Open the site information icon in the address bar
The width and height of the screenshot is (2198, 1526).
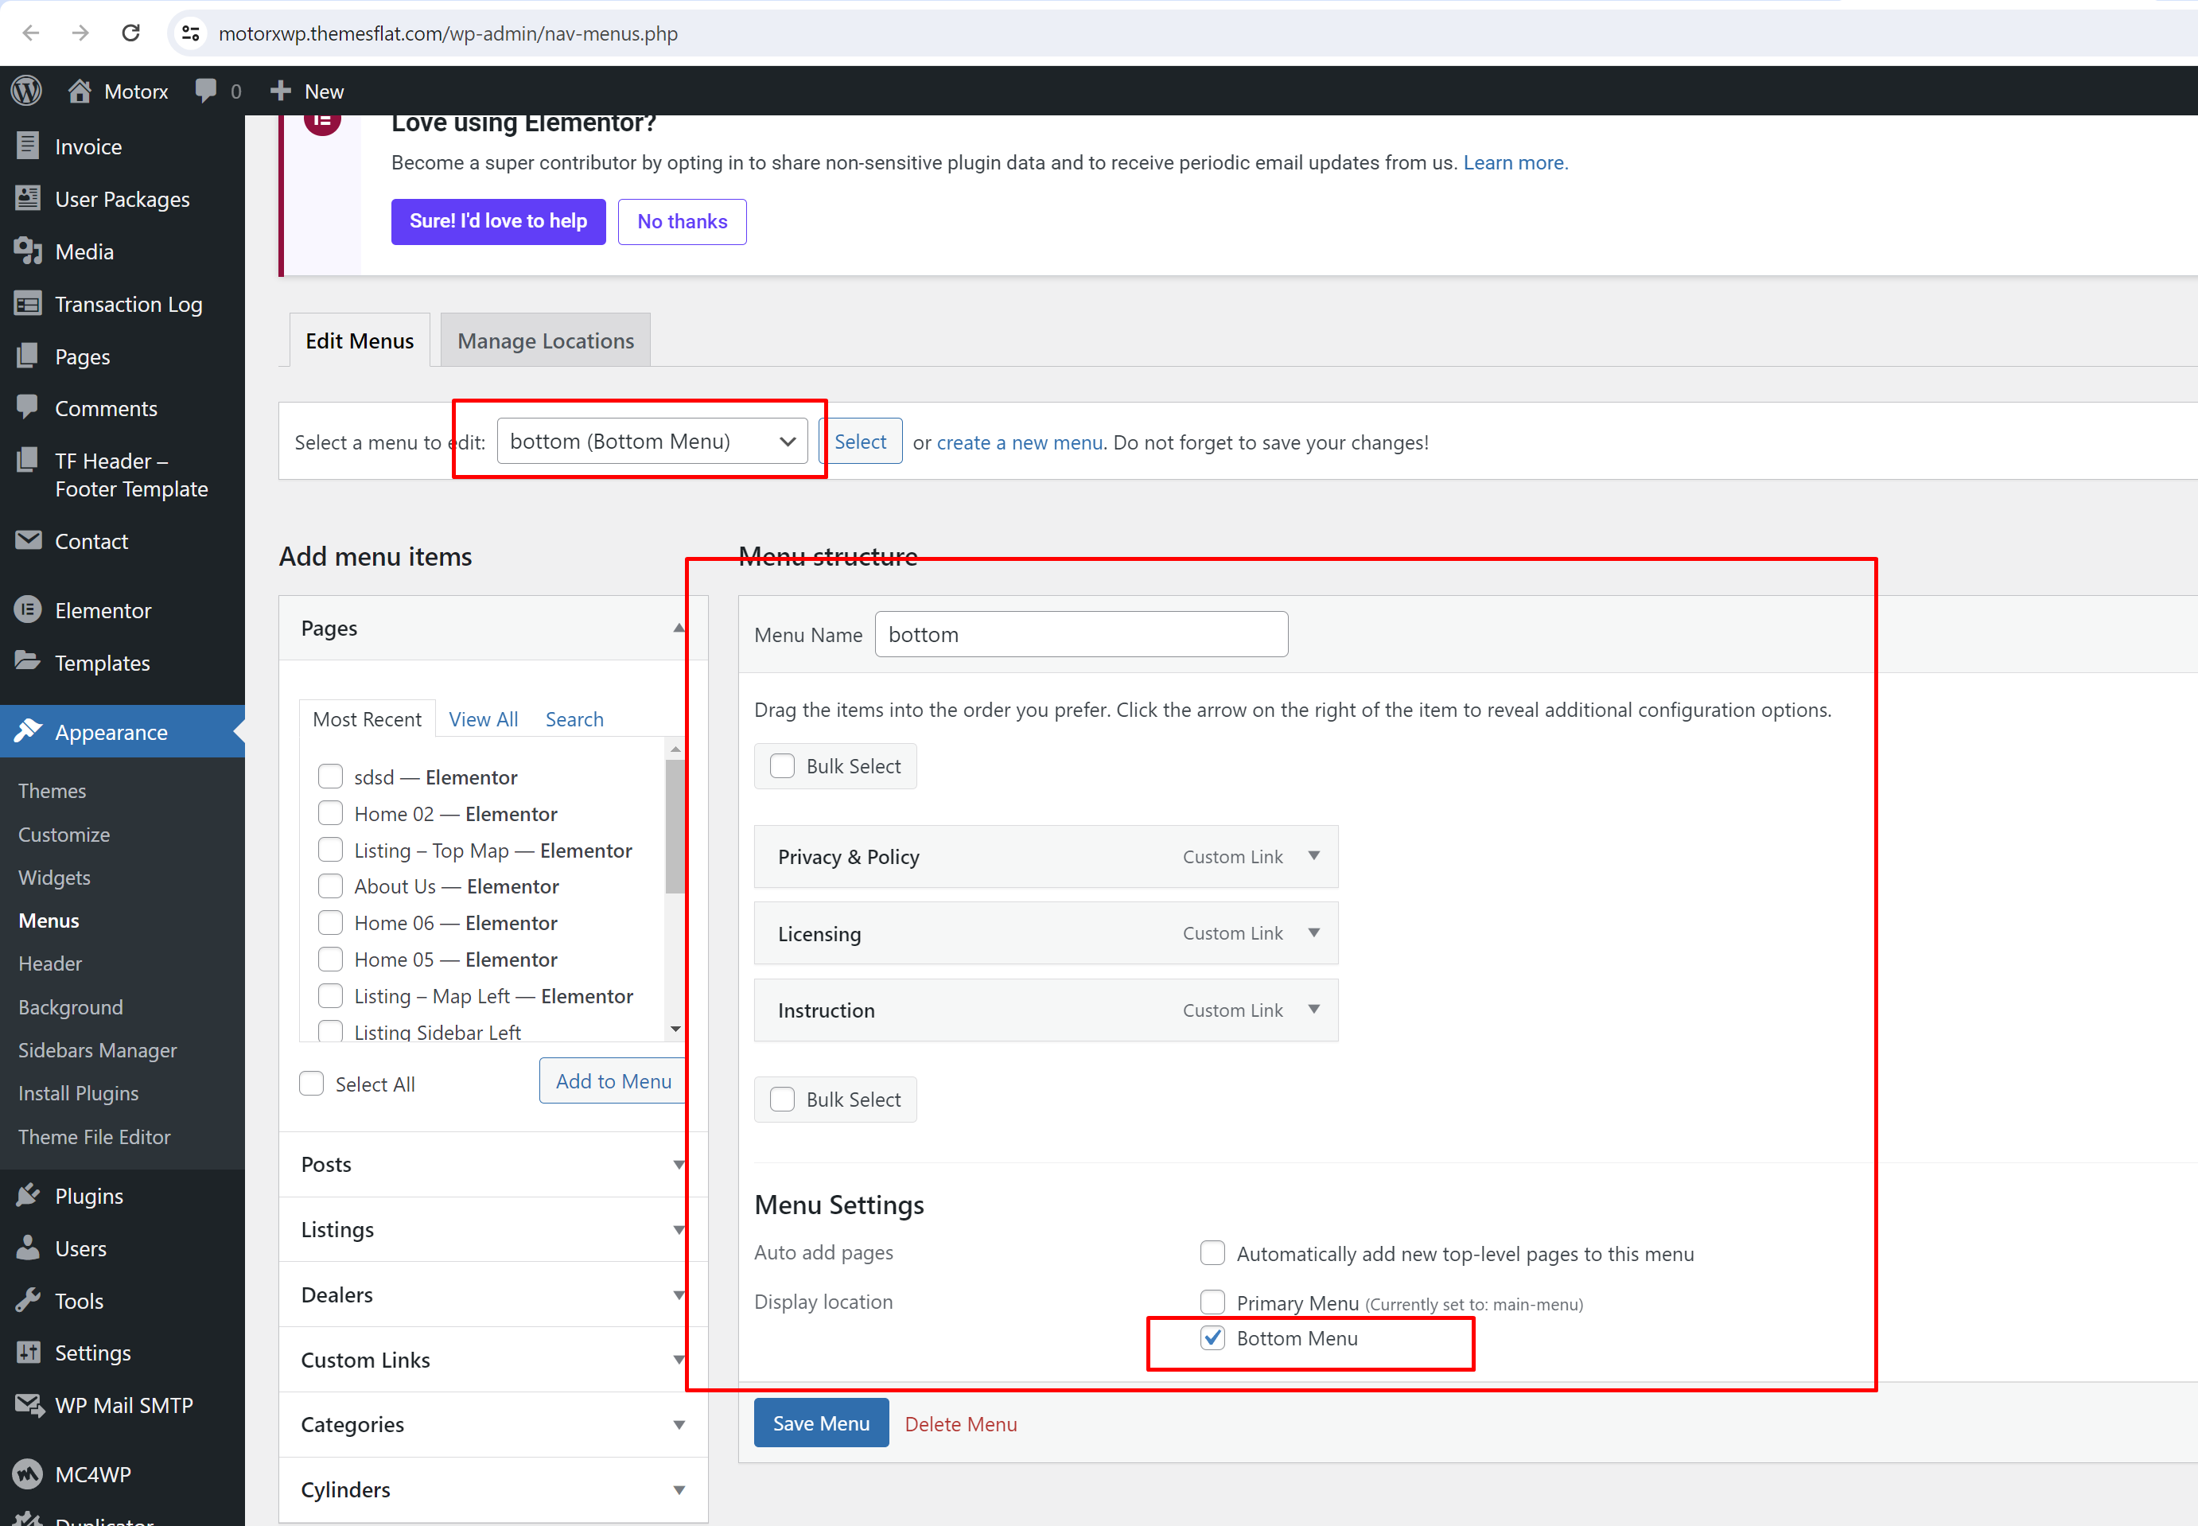coord(190,33)
